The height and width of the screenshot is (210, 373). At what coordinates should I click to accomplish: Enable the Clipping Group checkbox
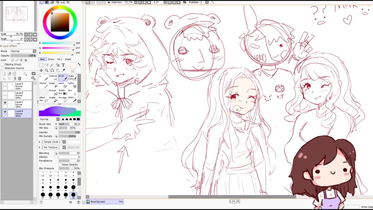click(x=3, y=64)
